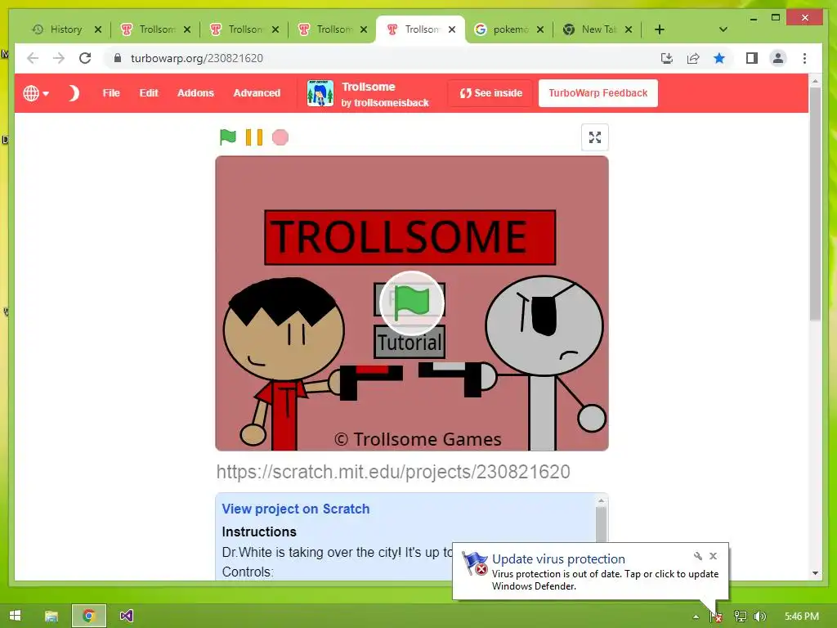Stop the project with the red stop icon
The height and width of the screenshot is (628, 837).
(x=280, y=137)
